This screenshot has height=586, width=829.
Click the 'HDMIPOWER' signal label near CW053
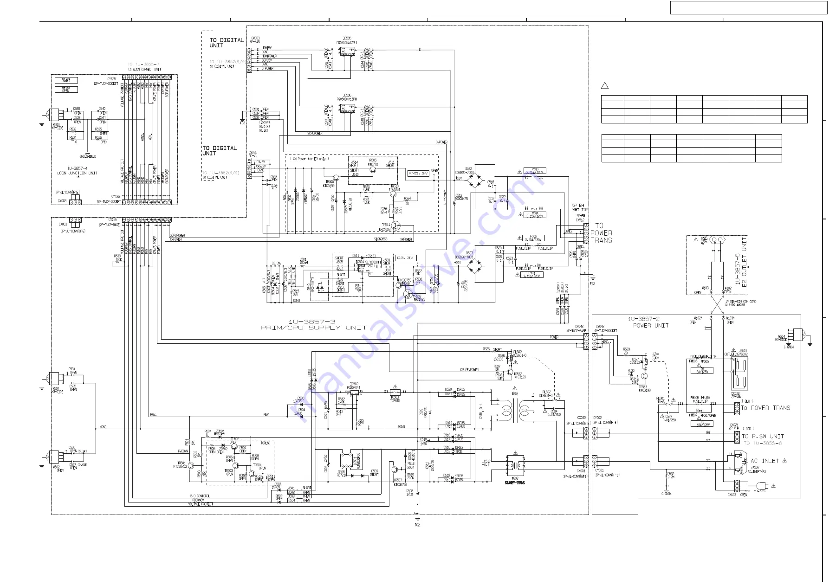269,56
